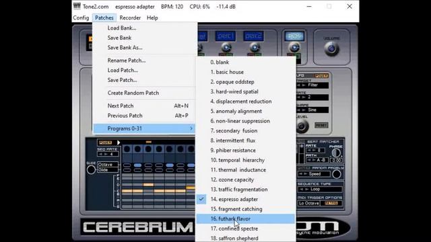Select program 2. opaque oddstep
Image resolution: width=431 pixels, height=242 pixels.
tap(246, 82)
